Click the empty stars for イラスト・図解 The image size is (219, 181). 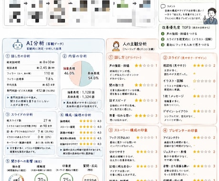202,81
